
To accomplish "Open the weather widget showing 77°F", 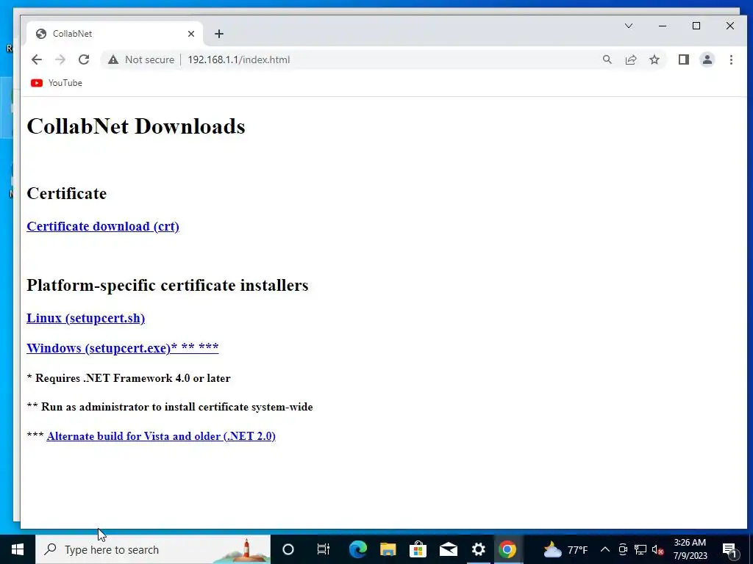I will coord(565,549).
